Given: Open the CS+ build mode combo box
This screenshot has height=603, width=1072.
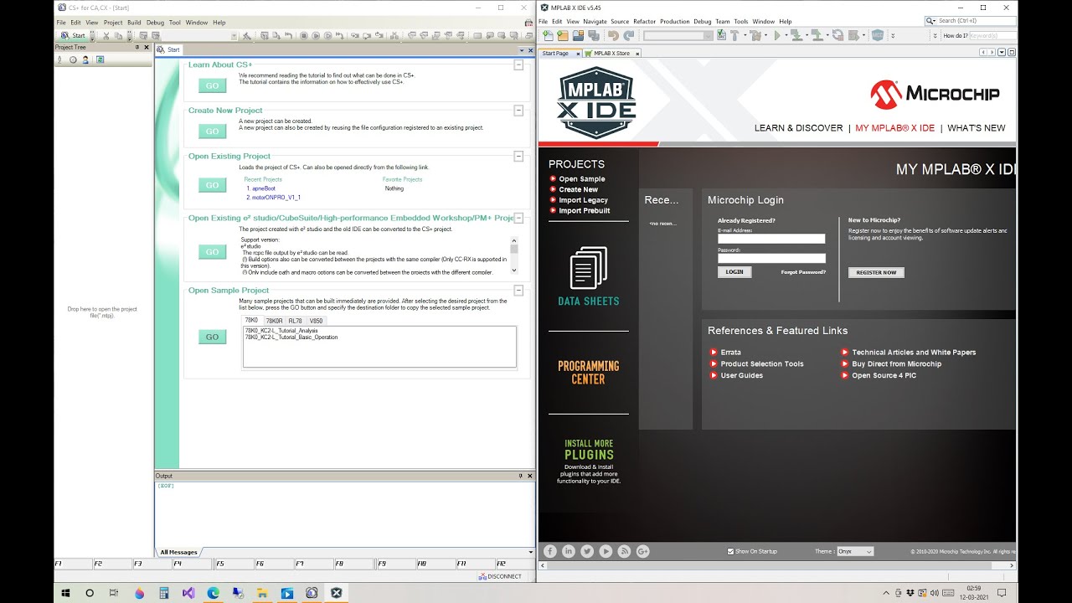Looking at the screenshot, I should 200,36.
